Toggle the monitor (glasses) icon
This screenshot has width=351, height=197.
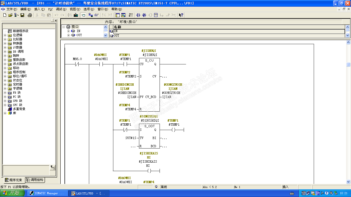pos(97,15)
